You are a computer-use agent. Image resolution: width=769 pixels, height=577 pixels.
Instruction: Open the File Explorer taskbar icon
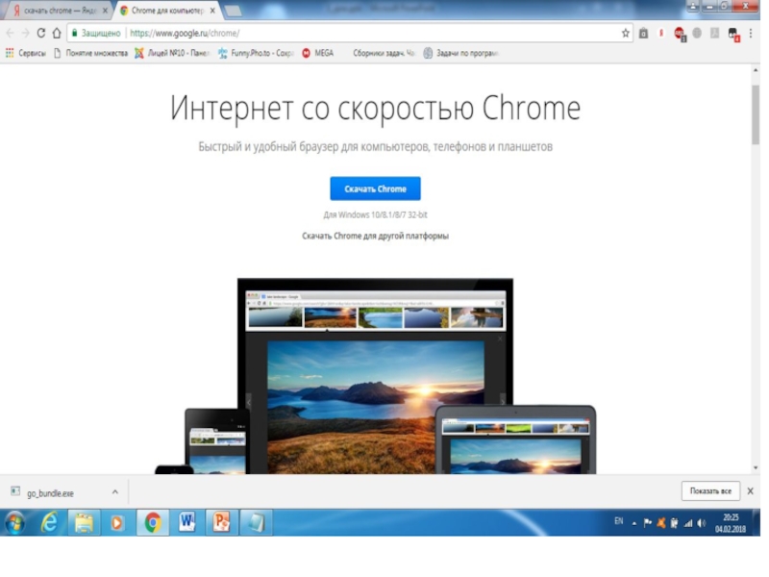tap(84, 522)
